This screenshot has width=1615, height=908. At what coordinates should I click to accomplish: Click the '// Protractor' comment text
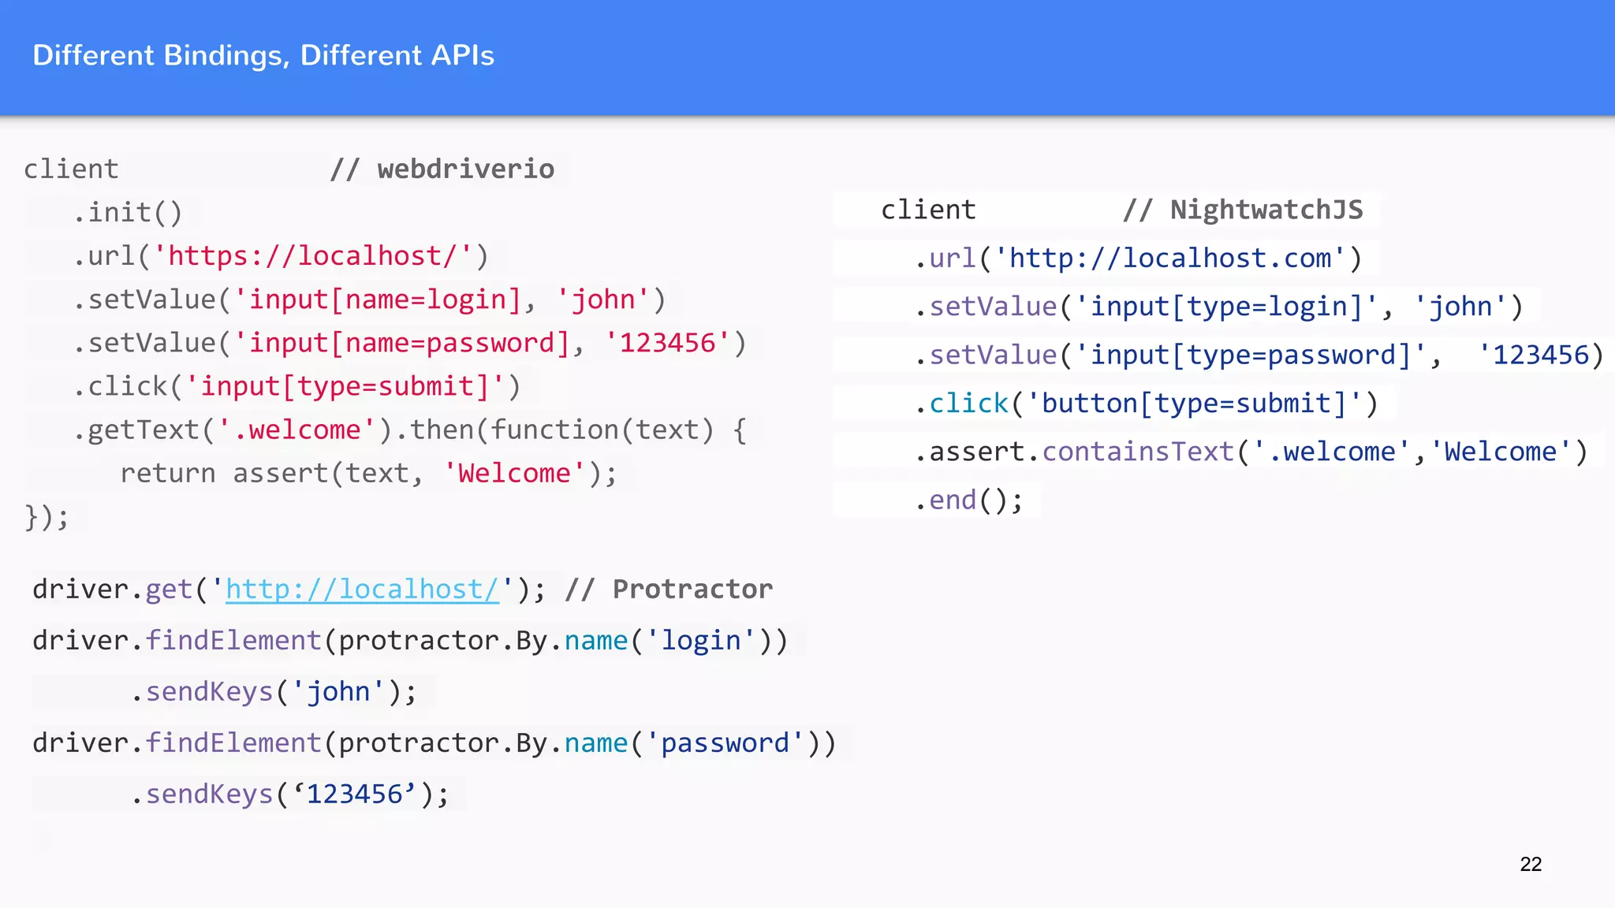(669, 590)
